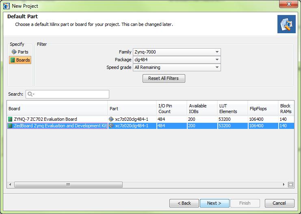The image size is (301, 214).
Task: Click the Boards green board icon
Action: click(x=13, y=60)
